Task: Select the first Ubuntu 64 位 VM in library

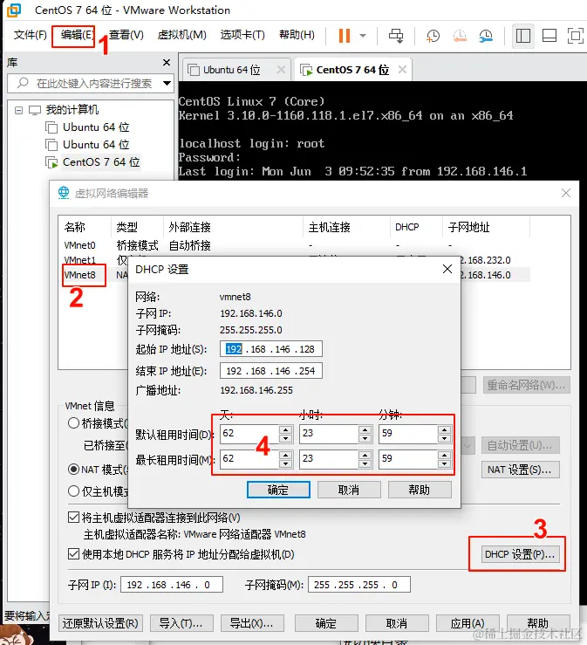Action: click(x=87, y=127)
